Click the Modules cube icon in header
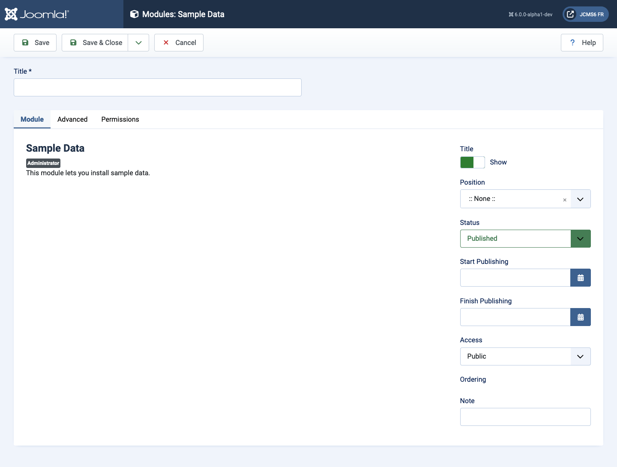Screen dimensions: 617x467 (x=134, y=14)
